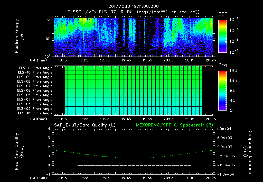Click the 10^-3 value on DEF scale
The height and width of the screenshot is (182, 263).
coord(234,19)
